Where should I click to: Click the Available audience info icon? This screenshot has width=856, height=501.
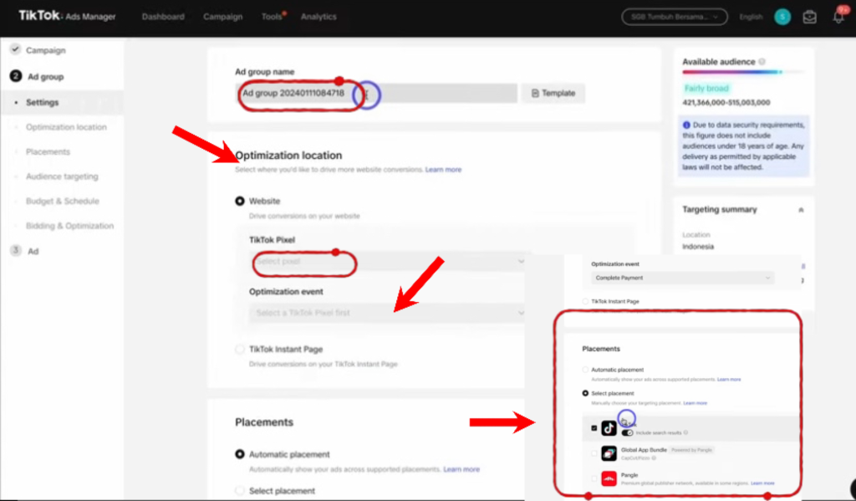coord(762,62)
